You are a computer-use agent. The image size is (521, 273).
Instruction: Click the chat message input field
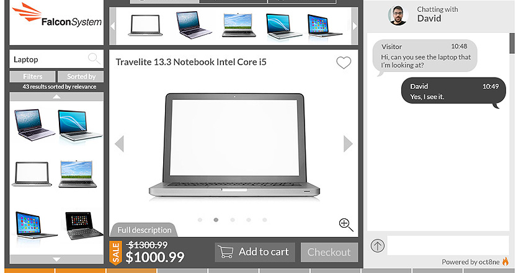click(x=448, y=246)
